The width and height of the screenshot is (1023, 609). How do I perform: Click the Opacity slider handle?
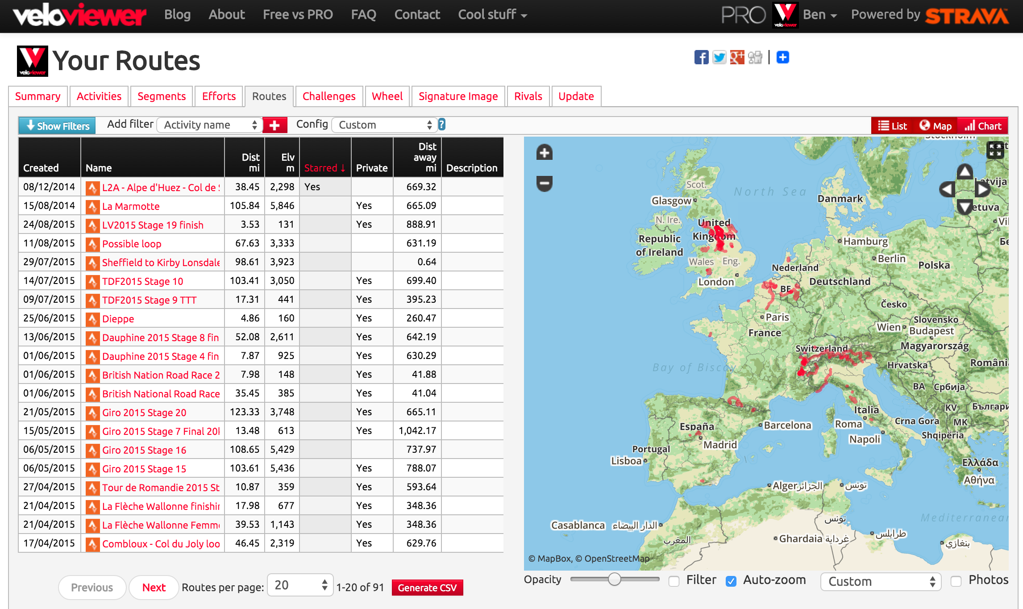click(615, 580)
